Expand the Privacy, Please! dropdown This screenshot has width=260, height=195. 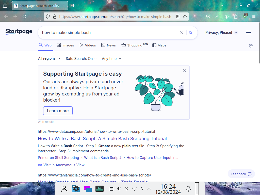point(221,32)
